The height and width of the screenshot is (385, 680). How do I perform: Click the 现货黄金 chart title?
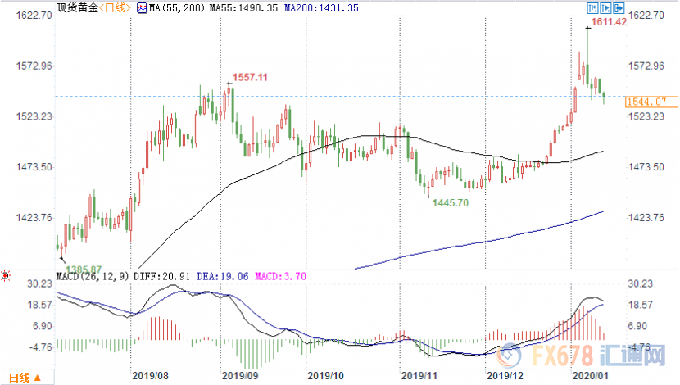coord(78,7)
